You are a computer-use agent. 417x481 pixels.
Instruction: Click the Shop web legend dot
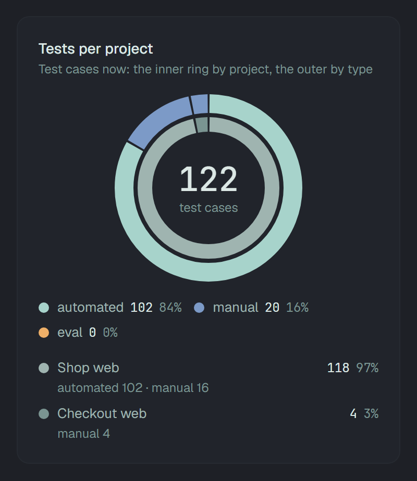click(x=44, y=368)
